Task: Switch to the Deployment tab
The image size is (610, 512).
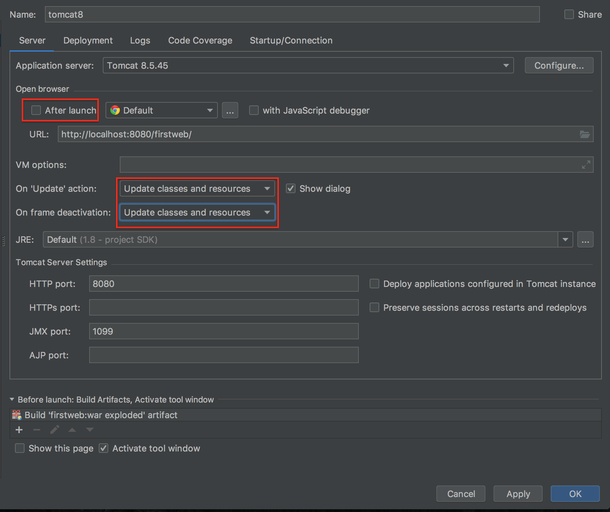Action: (88, 40)
